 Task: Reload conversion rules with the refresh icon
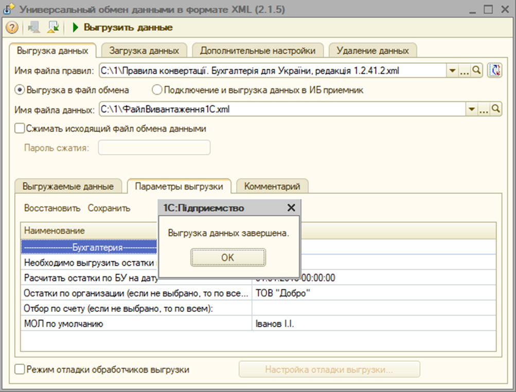click(x=495, y=70)
